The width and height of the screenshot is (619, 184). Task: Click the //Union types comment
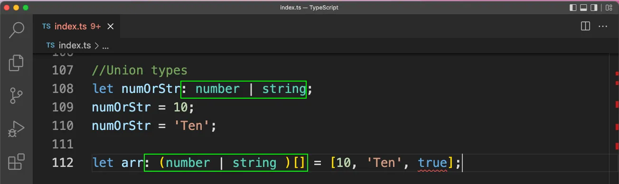tap(140, 71)
